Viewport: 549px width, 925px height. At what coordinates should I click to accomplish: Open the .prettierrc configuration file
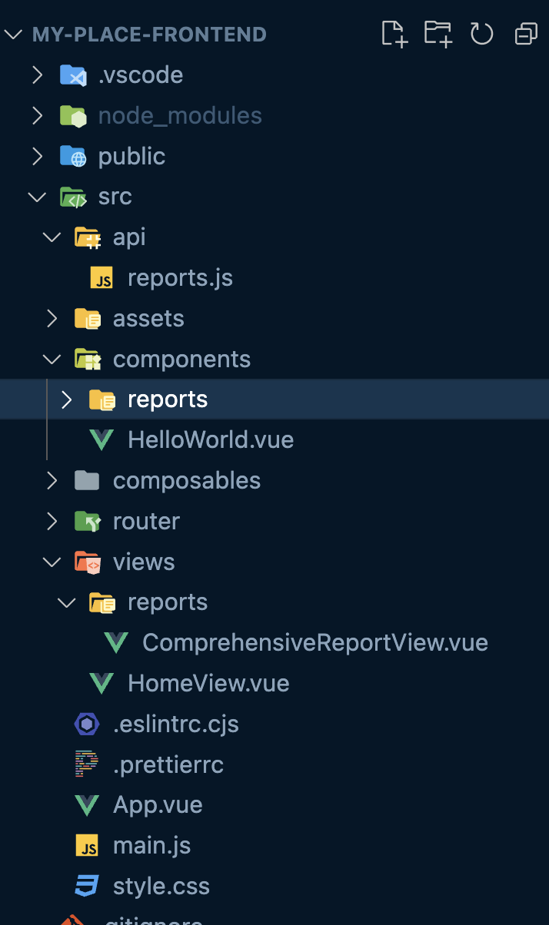pos(168,764)
